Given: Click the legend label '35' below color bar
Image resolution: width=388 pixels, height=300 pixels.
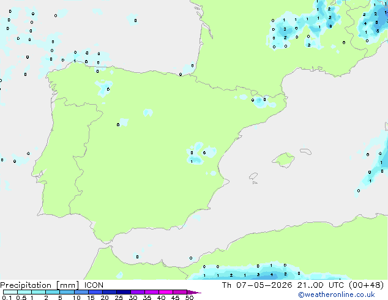Looking at the screenshot, I should [147, 298].
